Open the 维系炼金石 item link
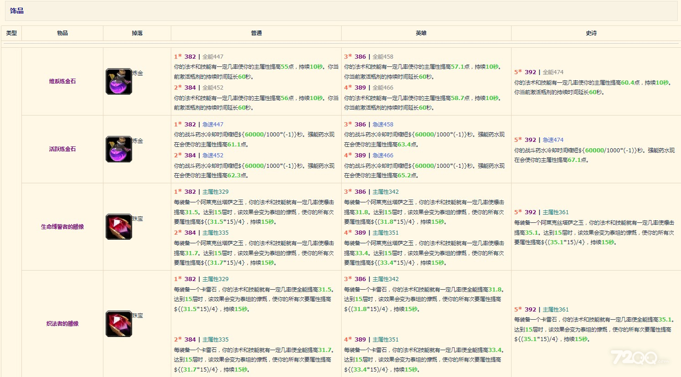Viewport: 681px width, 377px height. tap(62, 81)
